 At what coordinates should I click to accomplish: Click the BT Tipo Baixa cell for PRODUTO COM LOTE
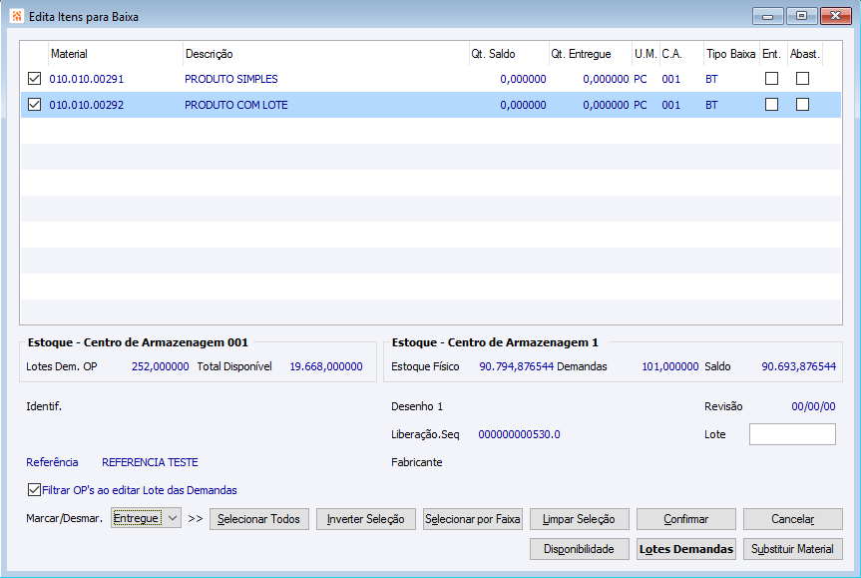click(711, 105)
